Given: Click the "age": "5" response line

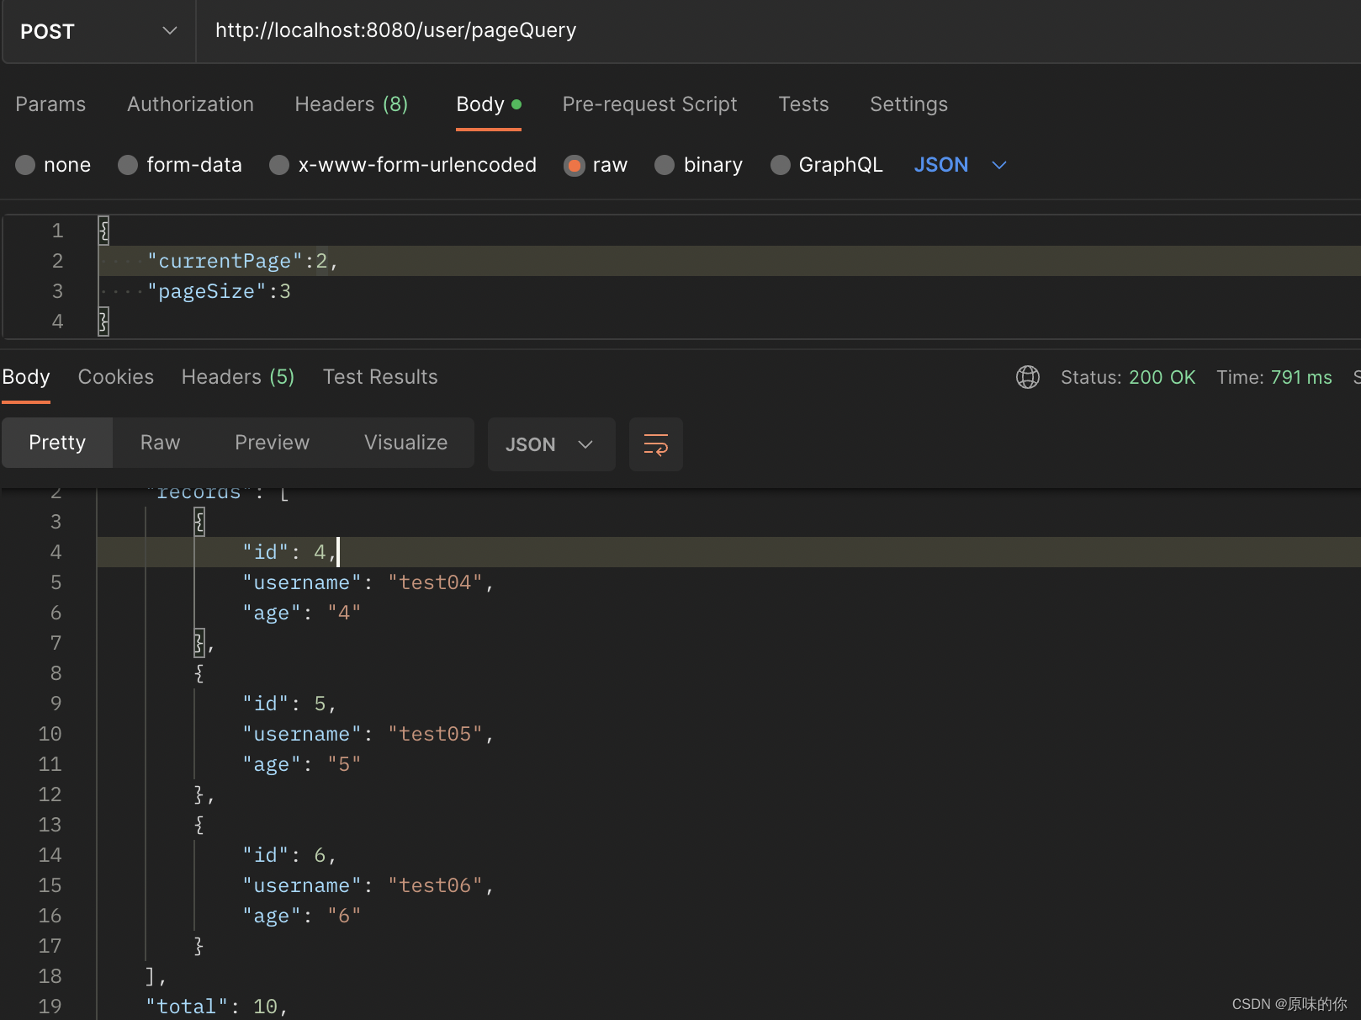Looking at the screenshot, I should point(302,764).
